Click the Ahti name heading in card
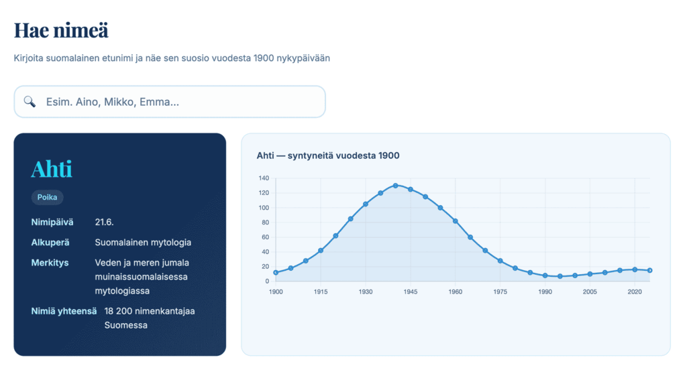 [52, 169]
